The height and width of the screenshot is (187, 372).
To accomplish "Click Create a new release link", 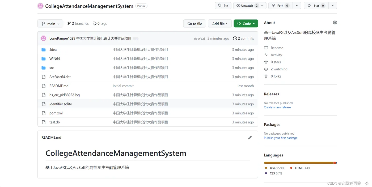I will [x=277, y=107].
